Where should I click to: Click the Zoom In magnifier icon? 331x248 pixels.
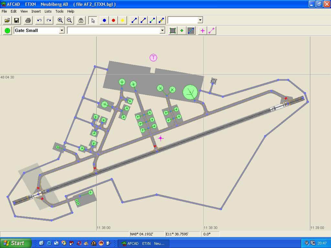tap(60, 20)
